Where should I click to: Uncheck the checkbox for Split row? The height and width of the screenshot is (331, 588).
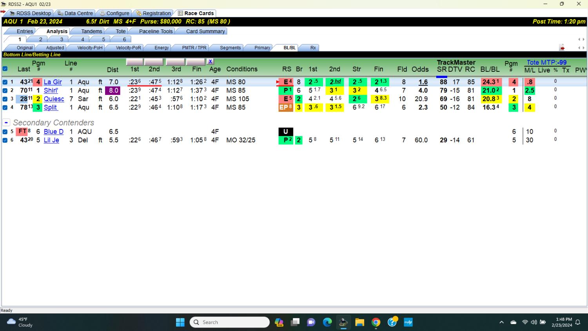tap(5, 107)
